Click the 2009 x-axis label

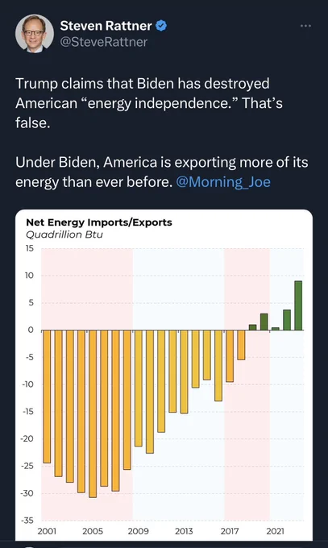point(138,531)
